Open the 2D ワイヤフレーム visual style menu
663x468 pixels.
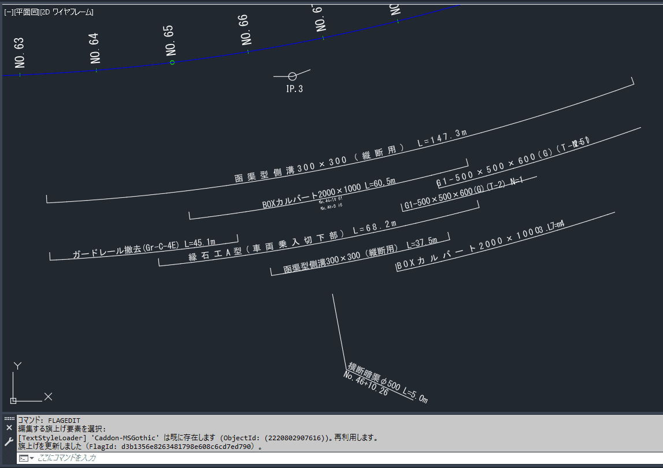click(68, 12)
